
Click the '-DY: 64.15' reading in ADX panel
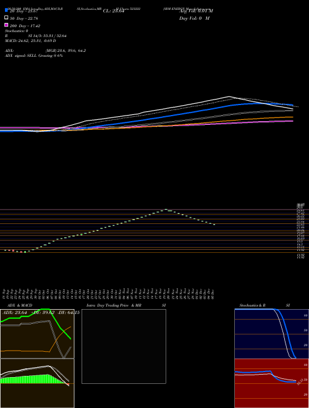click(68, 313)
